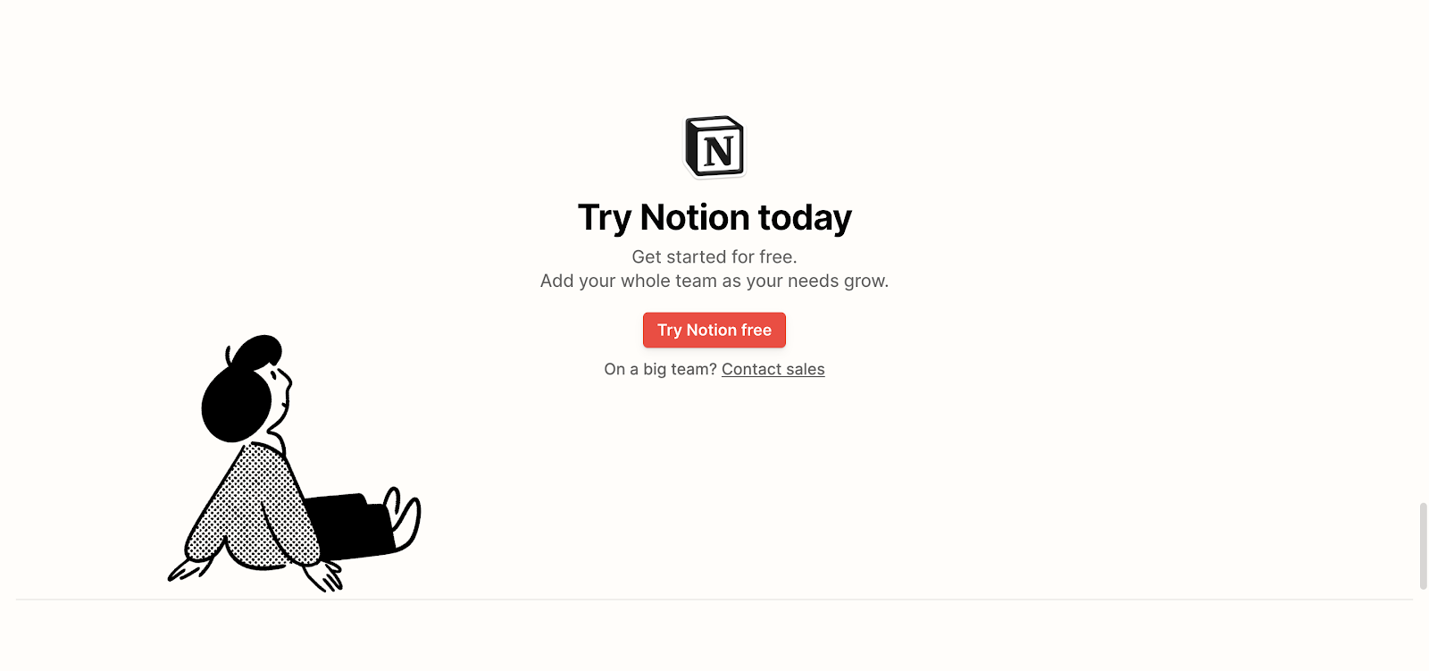The height and width of the screenshot is (671, 1429).
Task: Click the woman's right hand near the divider
Action: [324, 576]
